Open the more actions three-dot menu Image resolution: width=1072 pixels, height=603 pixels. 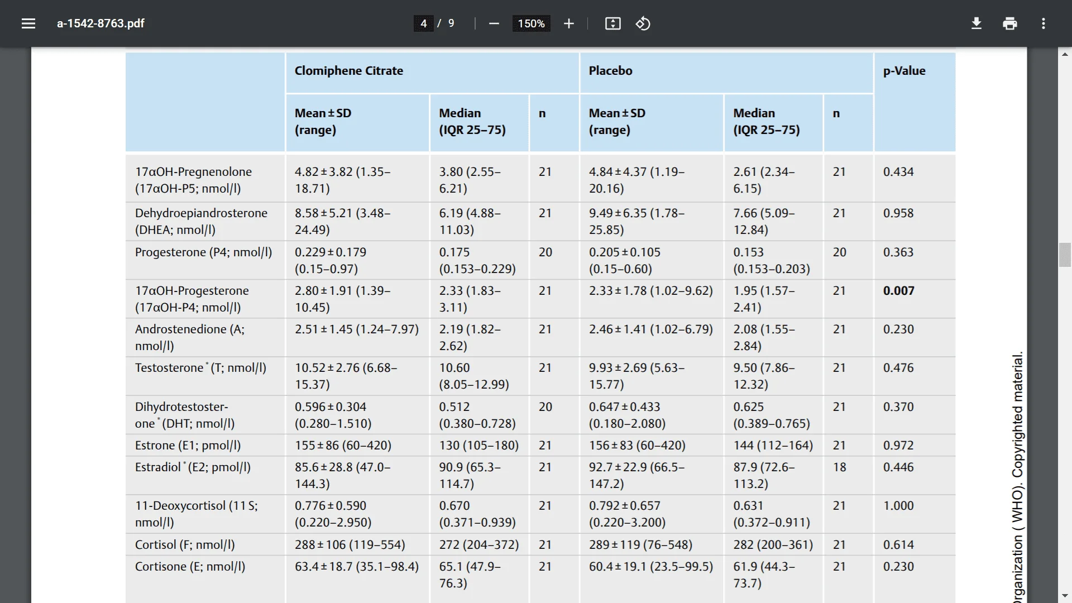point(1043,23)
